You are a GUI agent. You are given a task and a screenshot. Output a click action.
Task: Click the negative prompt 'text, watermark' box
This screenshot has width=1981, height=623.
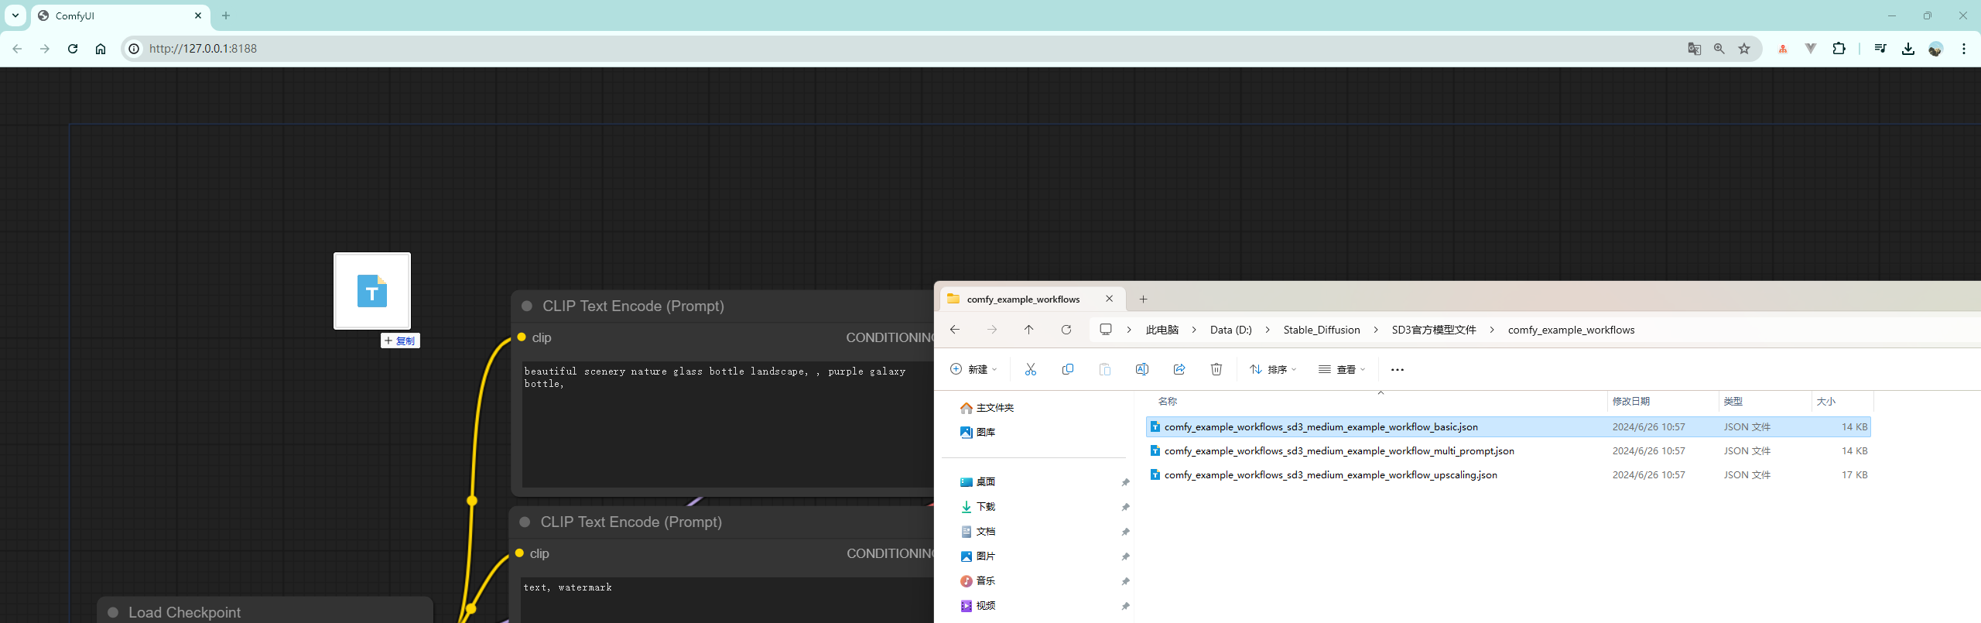[x=727, y=600]
